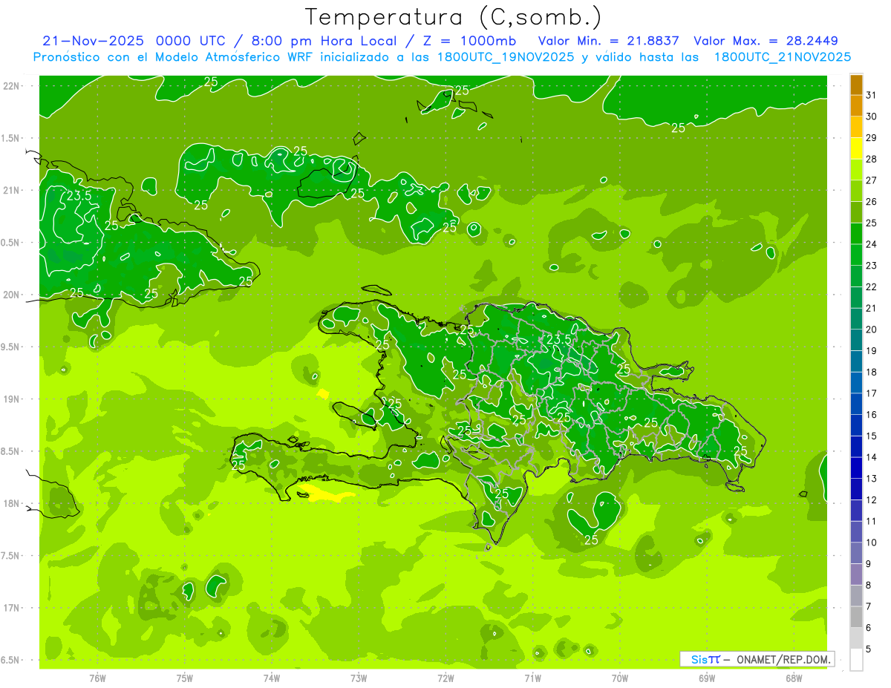Click the '75W' longitude axis label

click(x=185, y=678)
